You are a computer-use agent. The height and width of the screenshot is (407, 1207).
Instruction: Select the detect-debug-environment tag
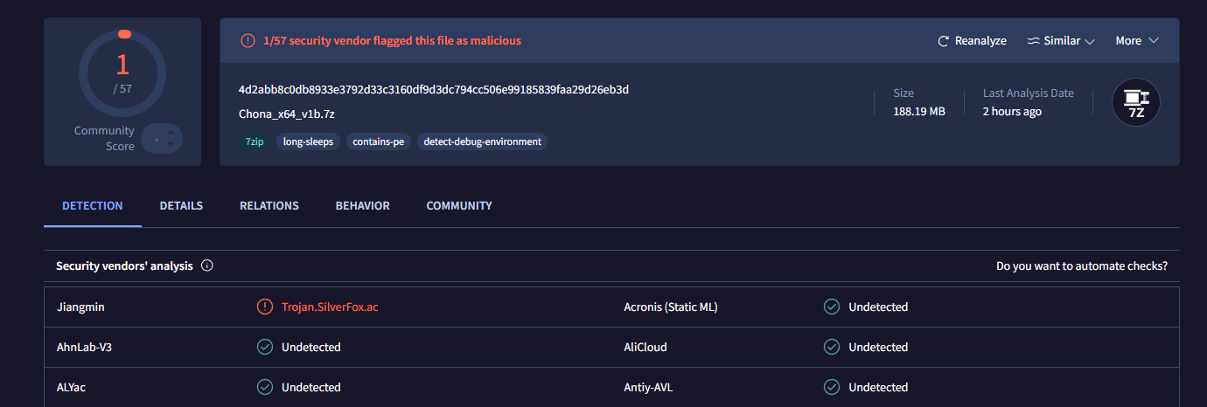coord(482,141)
